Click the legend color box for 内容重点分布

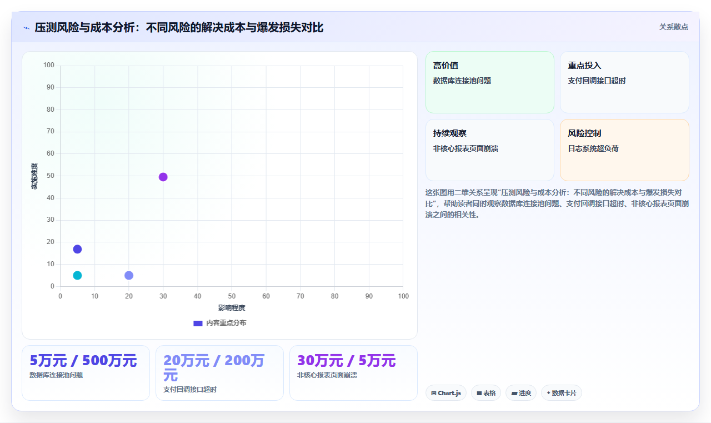click(198, 323)
